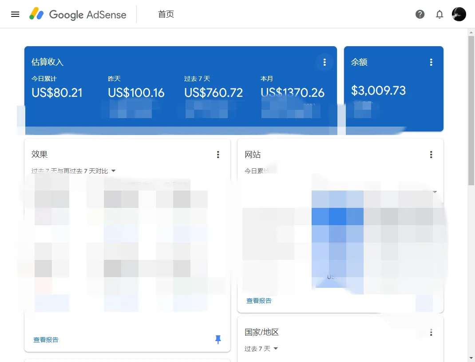Open 查看报告 link in 网站 card

[259, 301]
